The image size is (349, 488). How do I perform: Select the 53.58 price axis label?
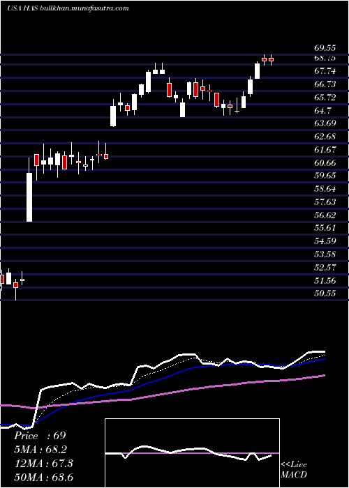coord(325,254)
